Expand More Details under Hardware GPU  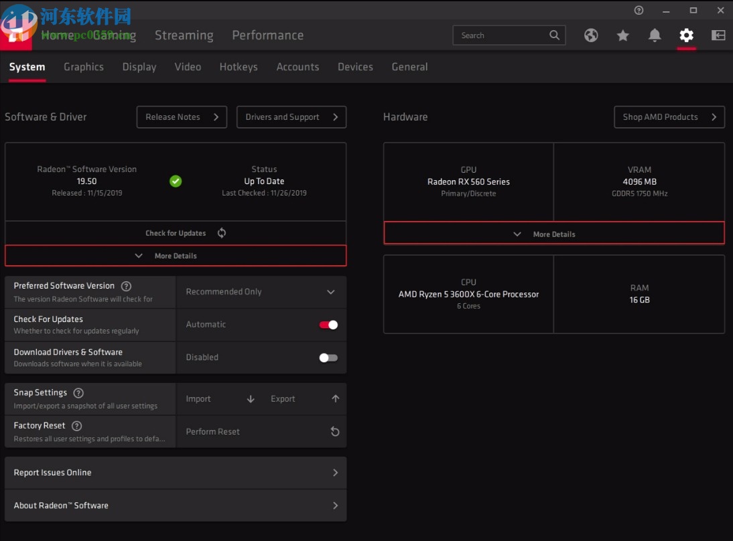click(x=553, y=234)
